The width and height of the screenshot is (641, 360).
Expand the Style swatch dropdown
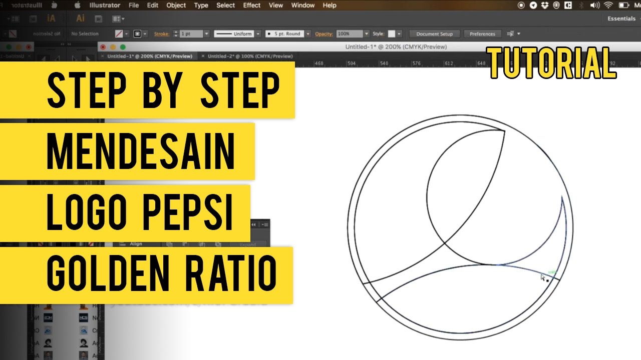tap(399, 34)
